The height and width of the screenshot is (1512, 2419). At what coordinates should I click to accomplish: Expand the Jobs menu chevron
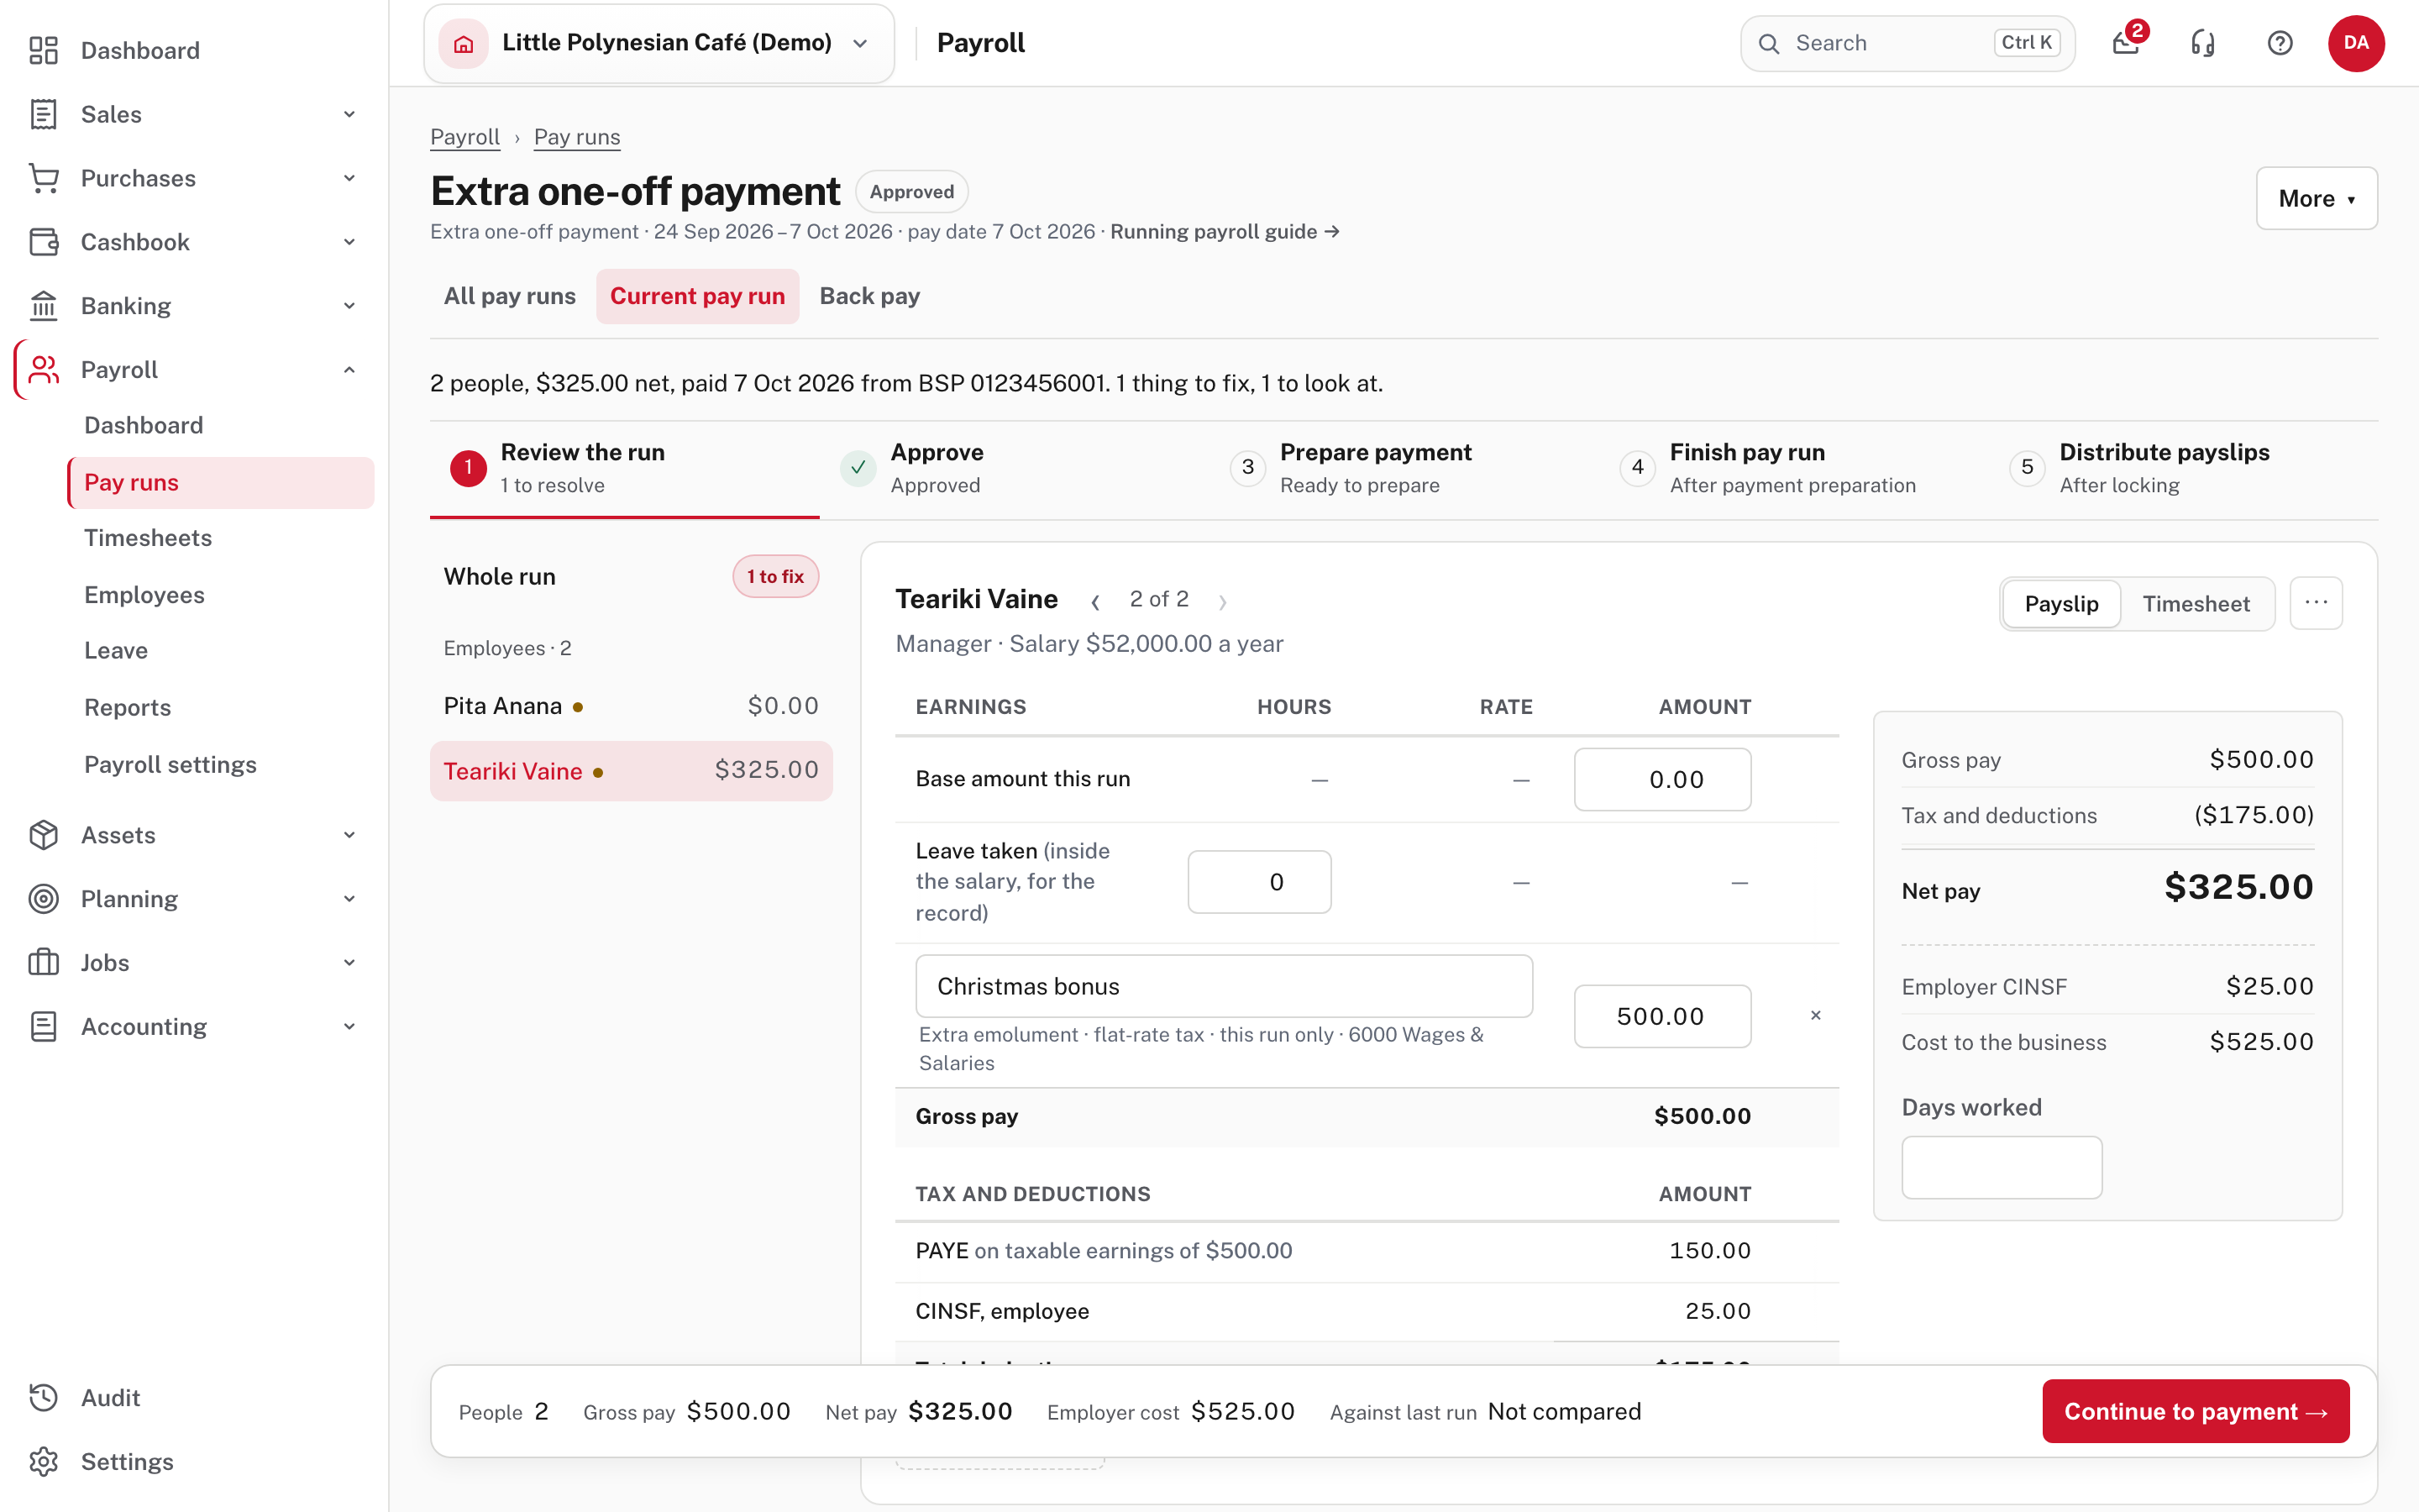[349, 963]
